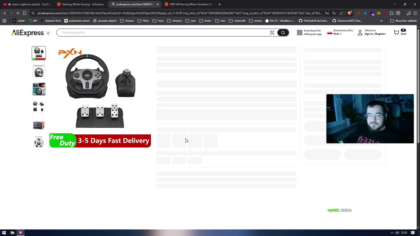420x236 pixels.
Task: Open the streamy bookmarks folder
Action: [175, 21]
